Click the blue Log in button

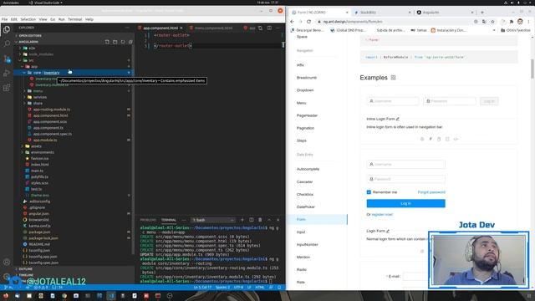405,203
